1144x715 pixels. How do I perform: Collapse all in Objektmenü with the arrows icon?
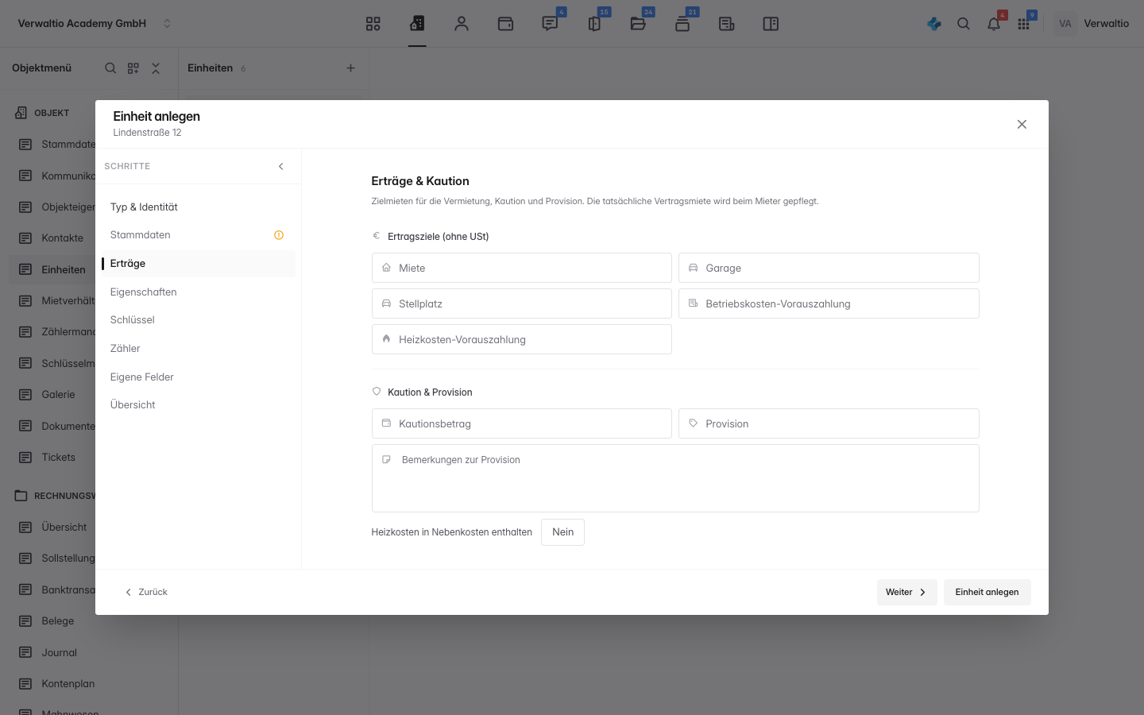[156, 68]
